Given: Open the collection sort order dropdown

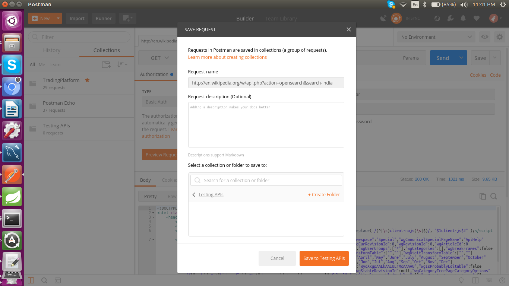Looking at the screenshot, I should (122, 64).
